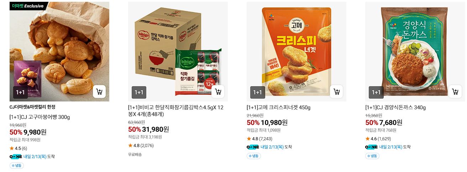Open the 고구마붕어빵 product image

coord(59,52)
